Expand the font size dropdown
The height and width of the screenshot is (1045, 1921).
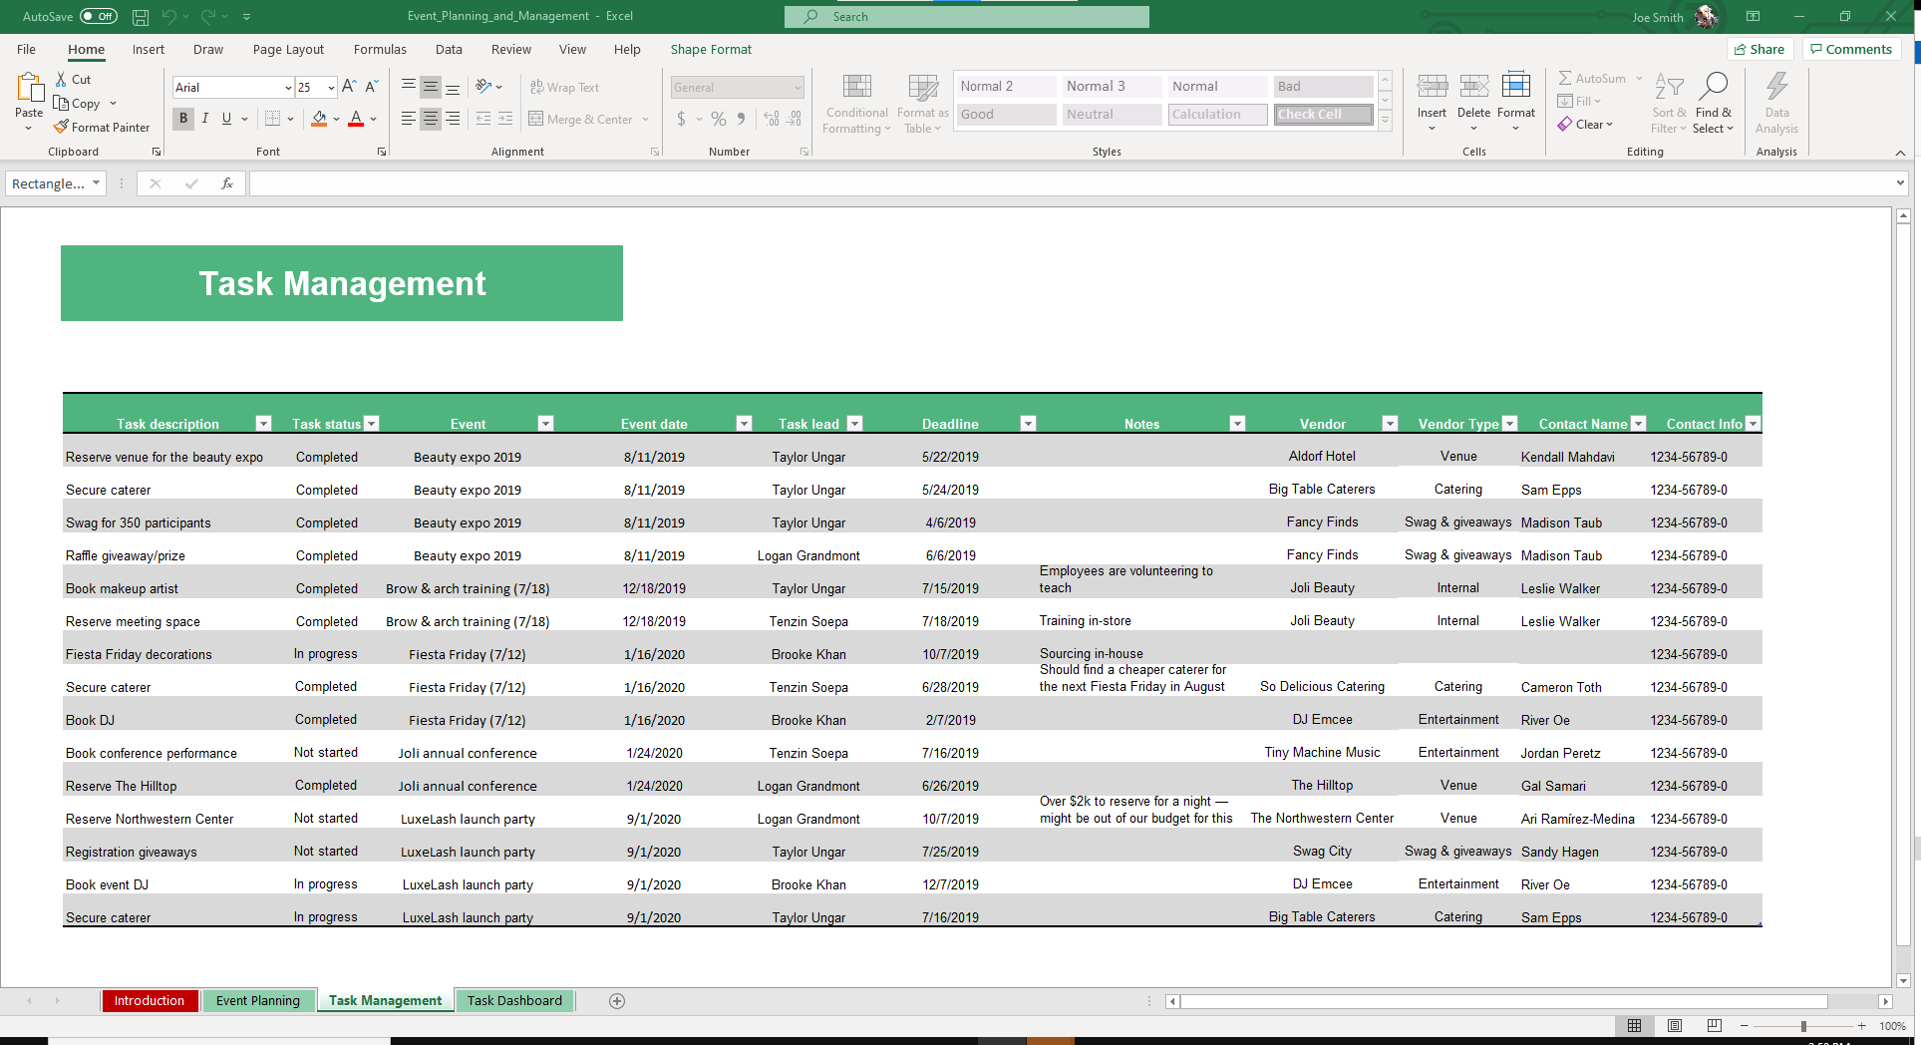coord(331,88)
